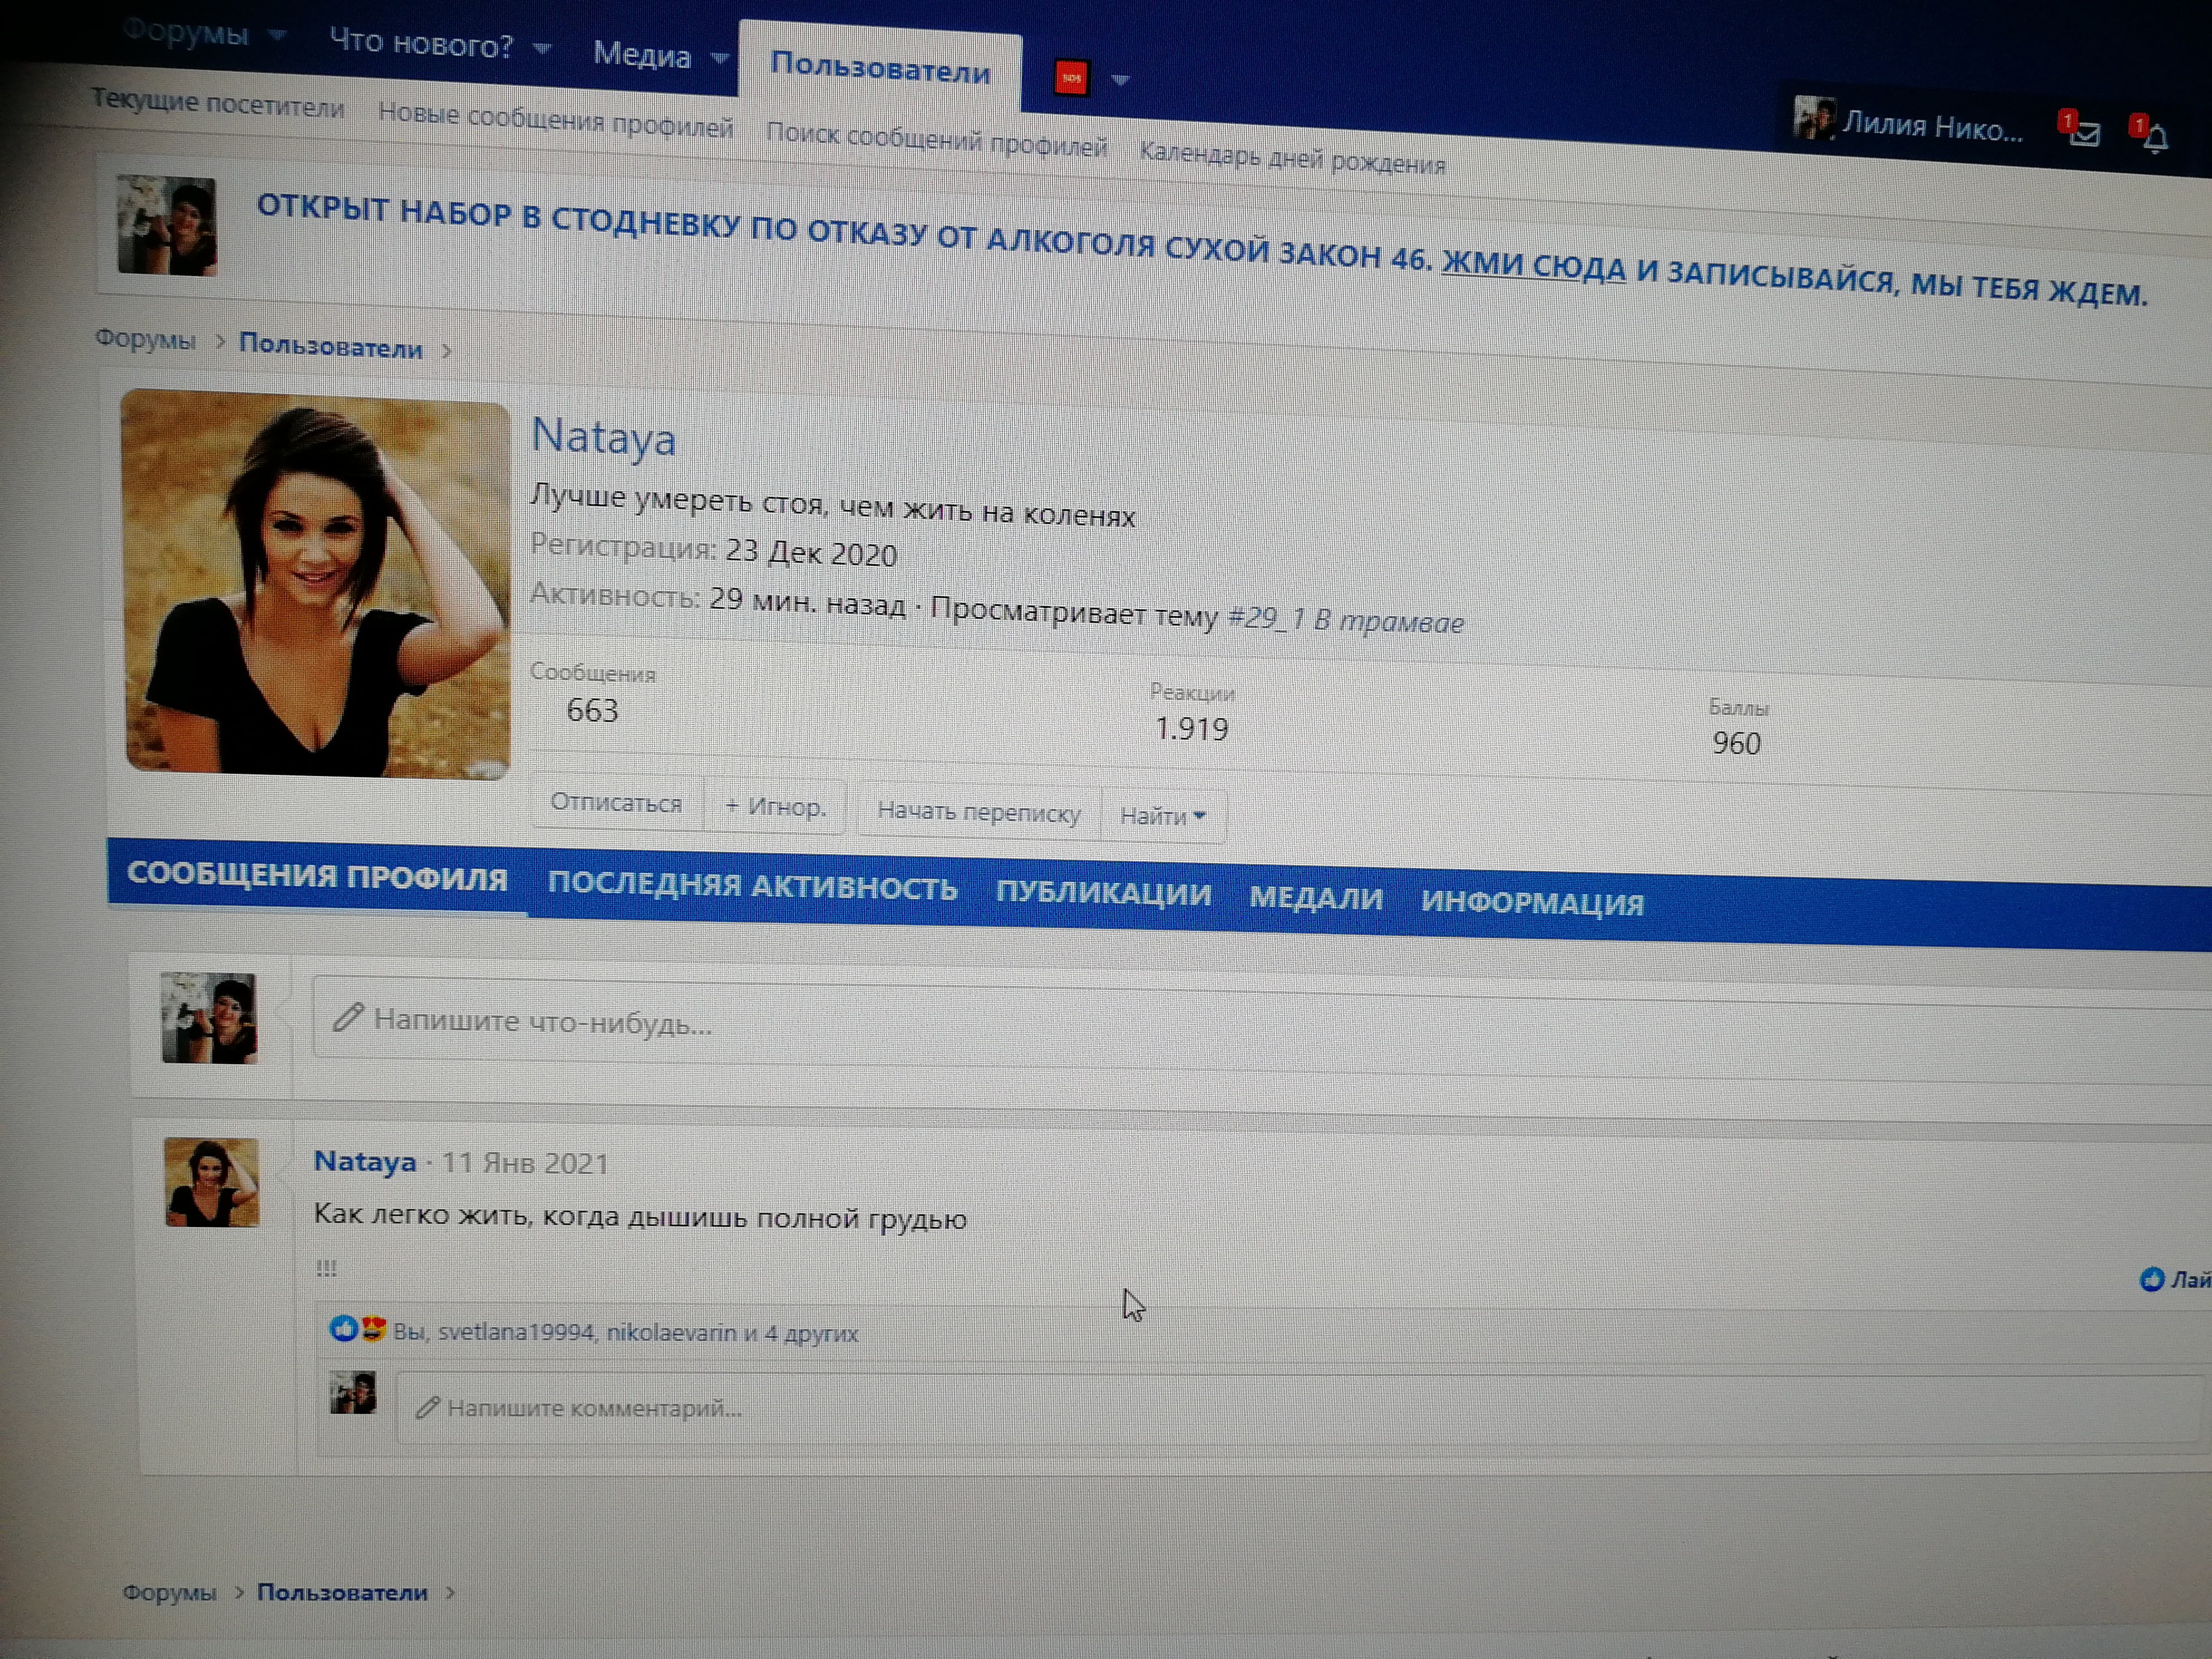Click the reaction emoji icons under the post

click(x=358, y=1329)
